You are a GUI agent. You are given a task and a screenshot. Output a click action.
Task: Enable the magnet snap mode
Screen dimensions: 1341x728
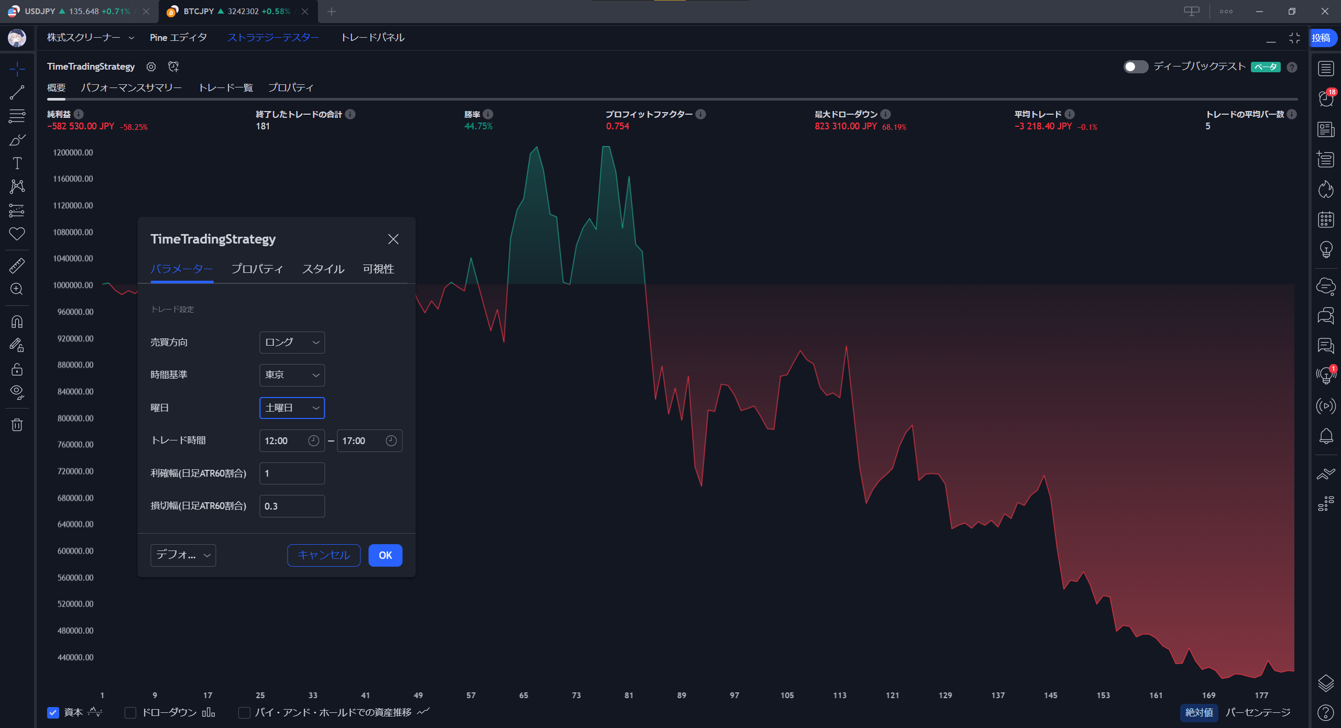point(17,322)
